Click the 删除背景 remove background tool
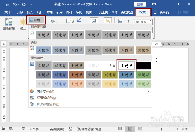195x132 pixels. [9, 24]
